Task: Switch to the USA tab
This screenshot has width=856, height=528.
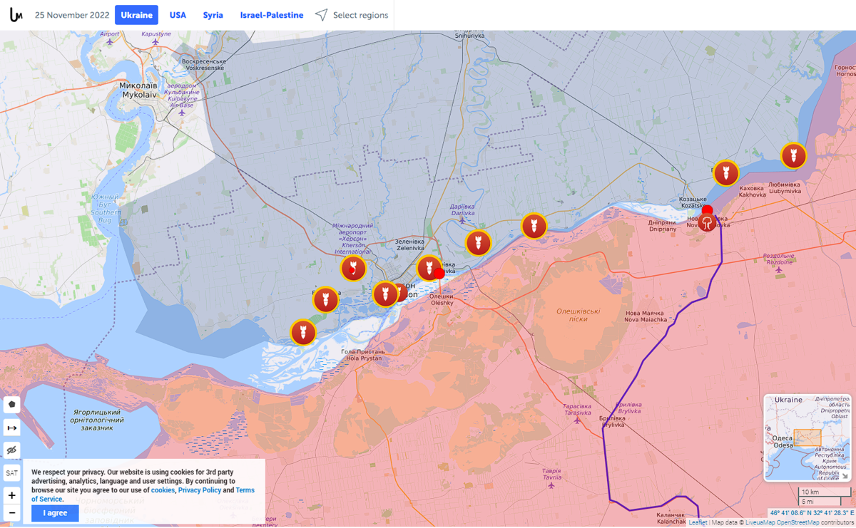Action: coord(178,15)
